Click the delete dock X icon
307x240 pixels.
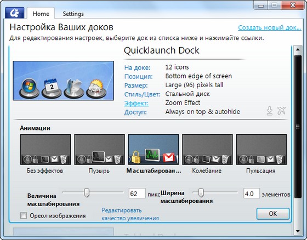click(281, 111)
